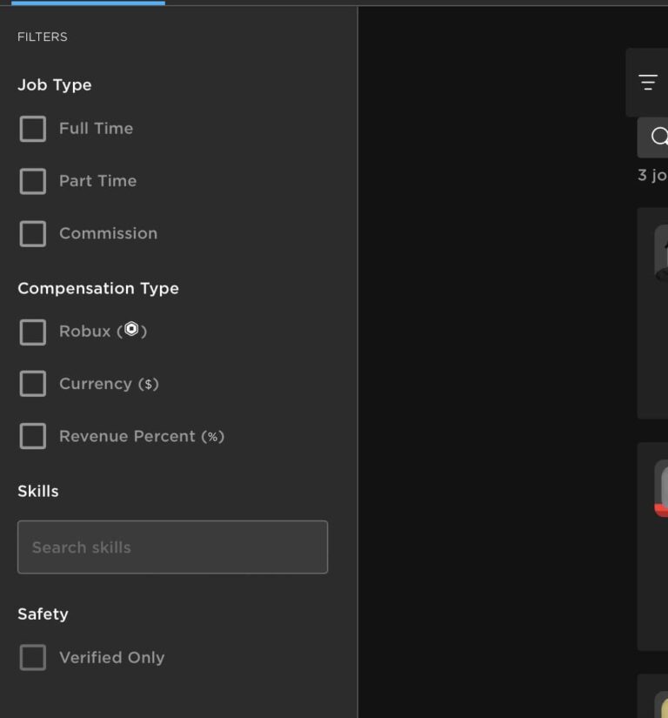Click the FILTERS panel heading
The width and height of the screenshot is (668, 718).
tap(43, 37)
